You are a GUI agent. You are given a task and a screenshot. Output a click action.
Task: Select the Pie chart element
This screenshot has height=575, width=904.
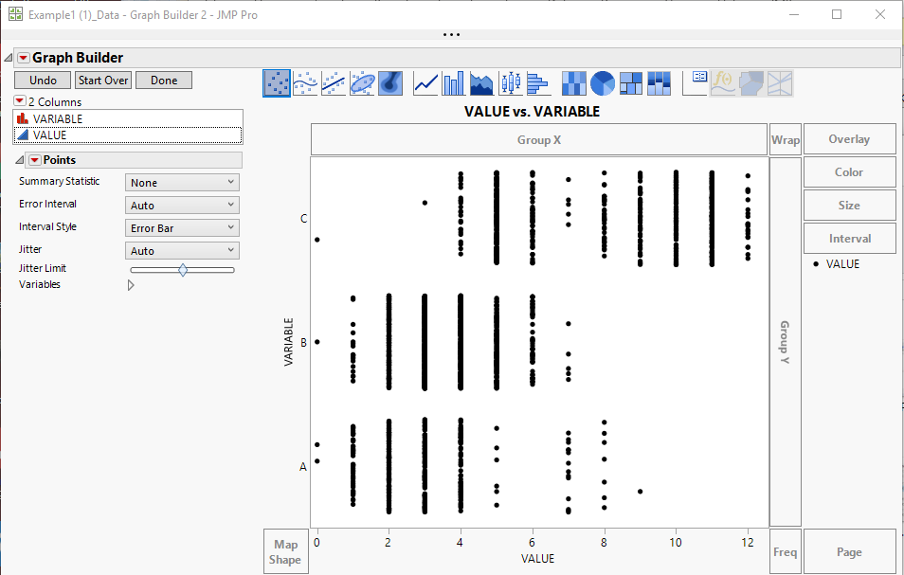(x=601, y=83)
